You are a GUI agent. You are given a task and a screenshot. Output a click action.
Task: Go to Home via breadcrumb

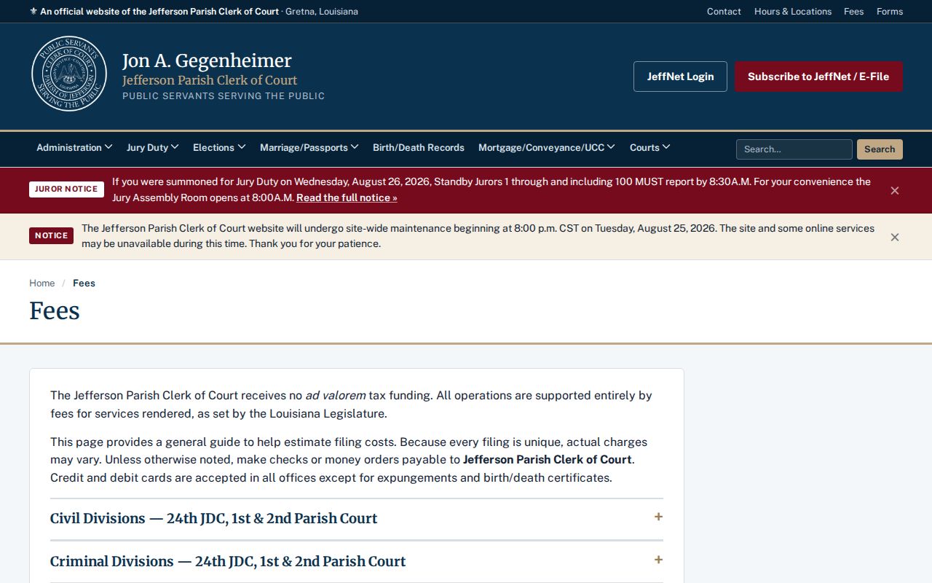tap(42, 283)
